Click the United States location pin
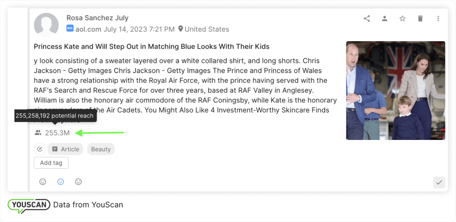Screen dimensions: 456x222 181,29
